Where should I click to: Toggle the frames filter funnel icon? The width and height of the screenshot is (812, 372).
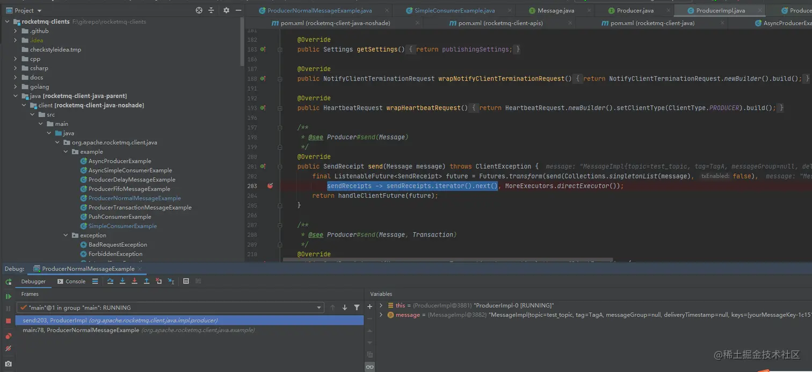pos(357,307)
